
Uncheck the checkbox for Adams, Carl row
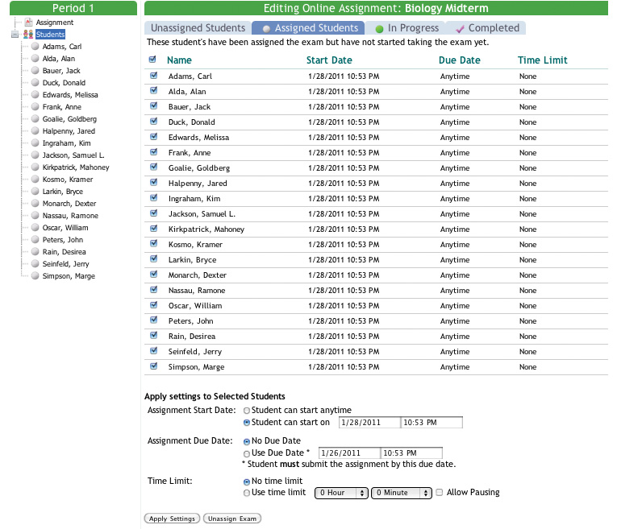coord(153,76)
